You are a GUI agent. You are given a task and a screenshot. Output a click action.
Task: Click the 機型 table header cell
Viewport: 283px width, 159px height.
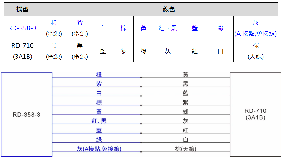point(22,10)
